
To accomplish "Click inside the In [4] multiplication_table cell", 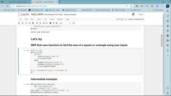I will (x=86, y=88).
